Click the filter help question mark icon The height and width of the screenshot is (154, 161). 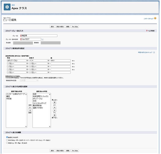pos(154,52)
